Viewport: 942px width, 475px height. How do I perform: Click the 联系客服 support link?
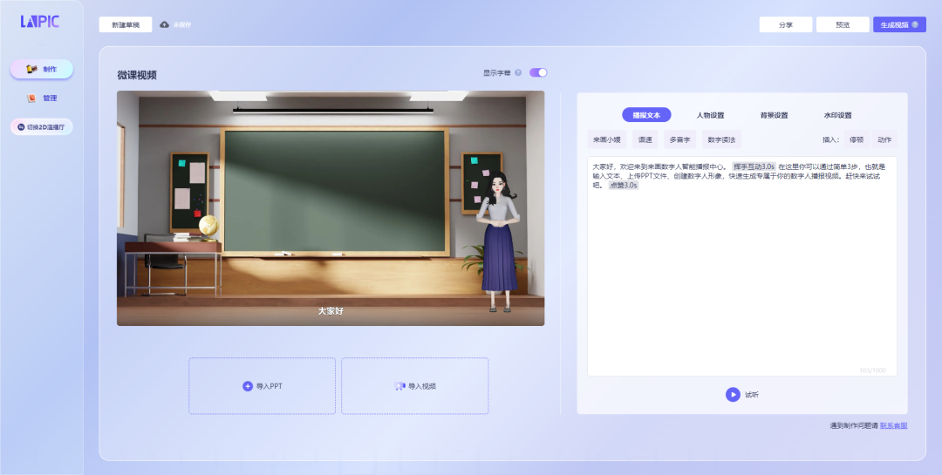pyautogui.click(x=893, y=425)
